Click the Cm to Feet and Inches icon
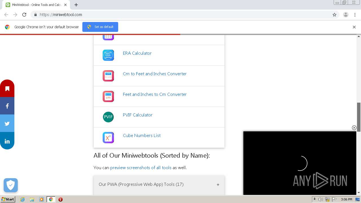This screenshot has height=203, width=361. coord(108,76)
